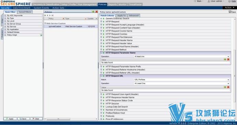Expand By Server Group filter
This screenshot has width=237, height=125.
[5, 24]
